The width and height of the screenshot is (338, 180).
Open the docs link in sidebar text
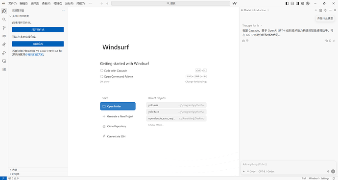[x=34, y=54]
